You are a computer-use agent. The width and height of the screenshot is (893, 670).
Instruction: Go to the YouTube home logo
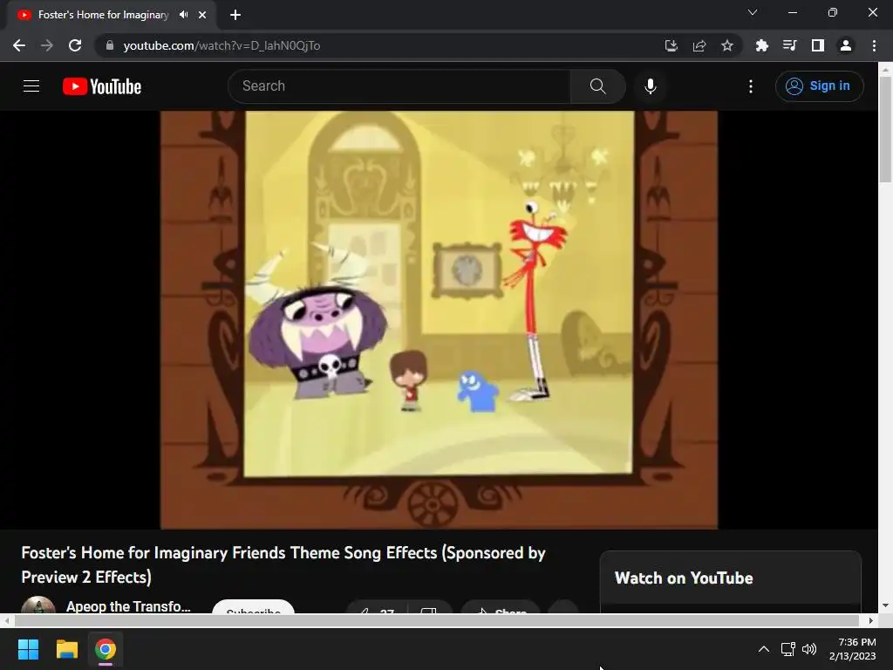[102, 86]
